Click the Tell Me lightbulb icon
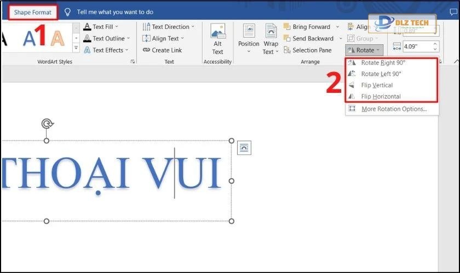The width and height of the screenshot is (460, 273). point(67,11)
